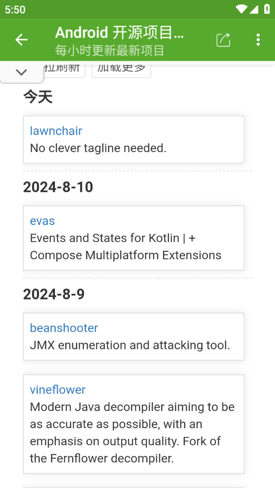Viewport: 275px width, 488px height.
Task: Expand the chevron pull-down tab
Action: click(21, 72)
